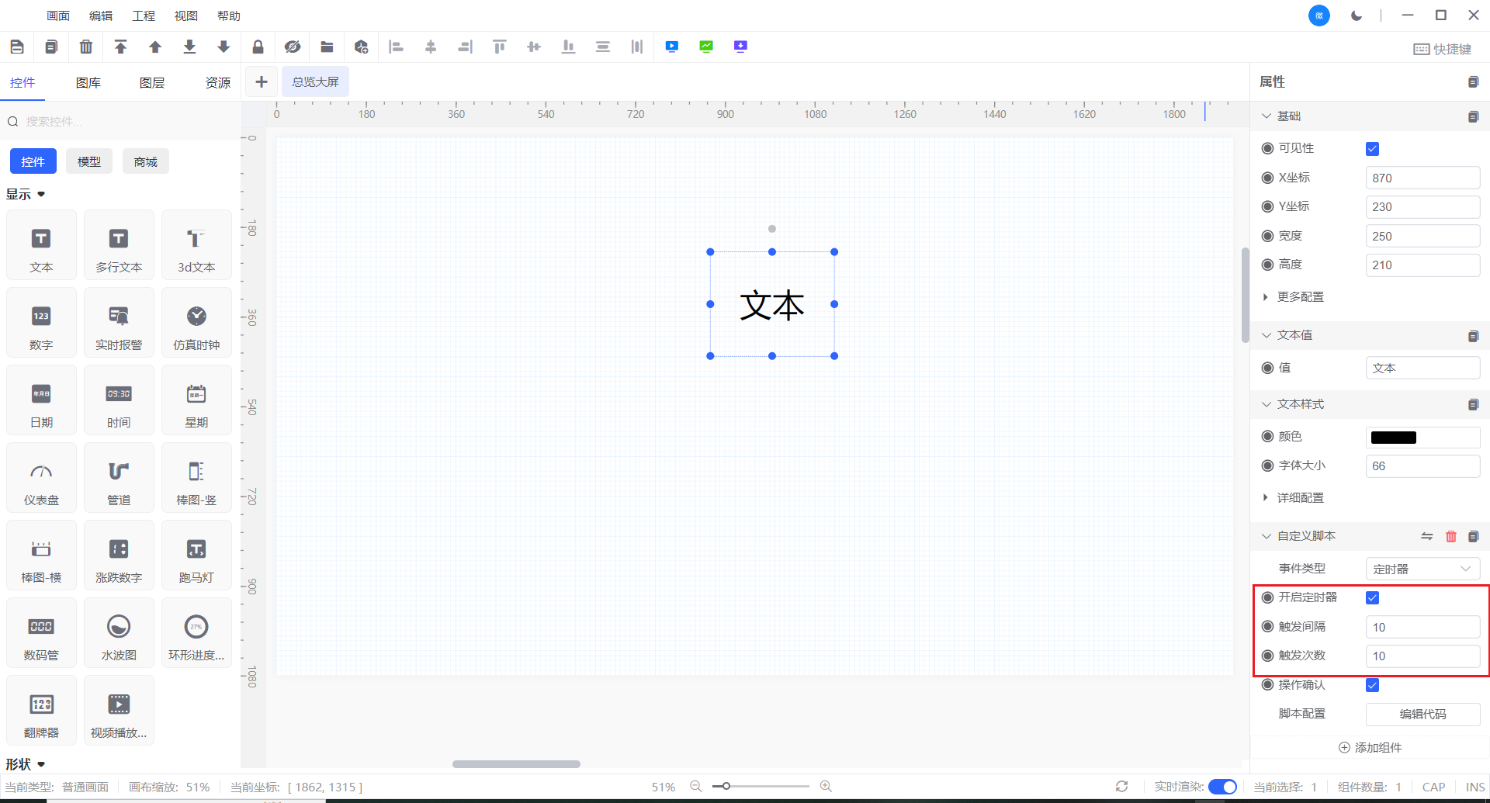Screen dimensions: 1490x803
Task: Choose the 水波图 widget icon
Action: (x=119, y=634)
